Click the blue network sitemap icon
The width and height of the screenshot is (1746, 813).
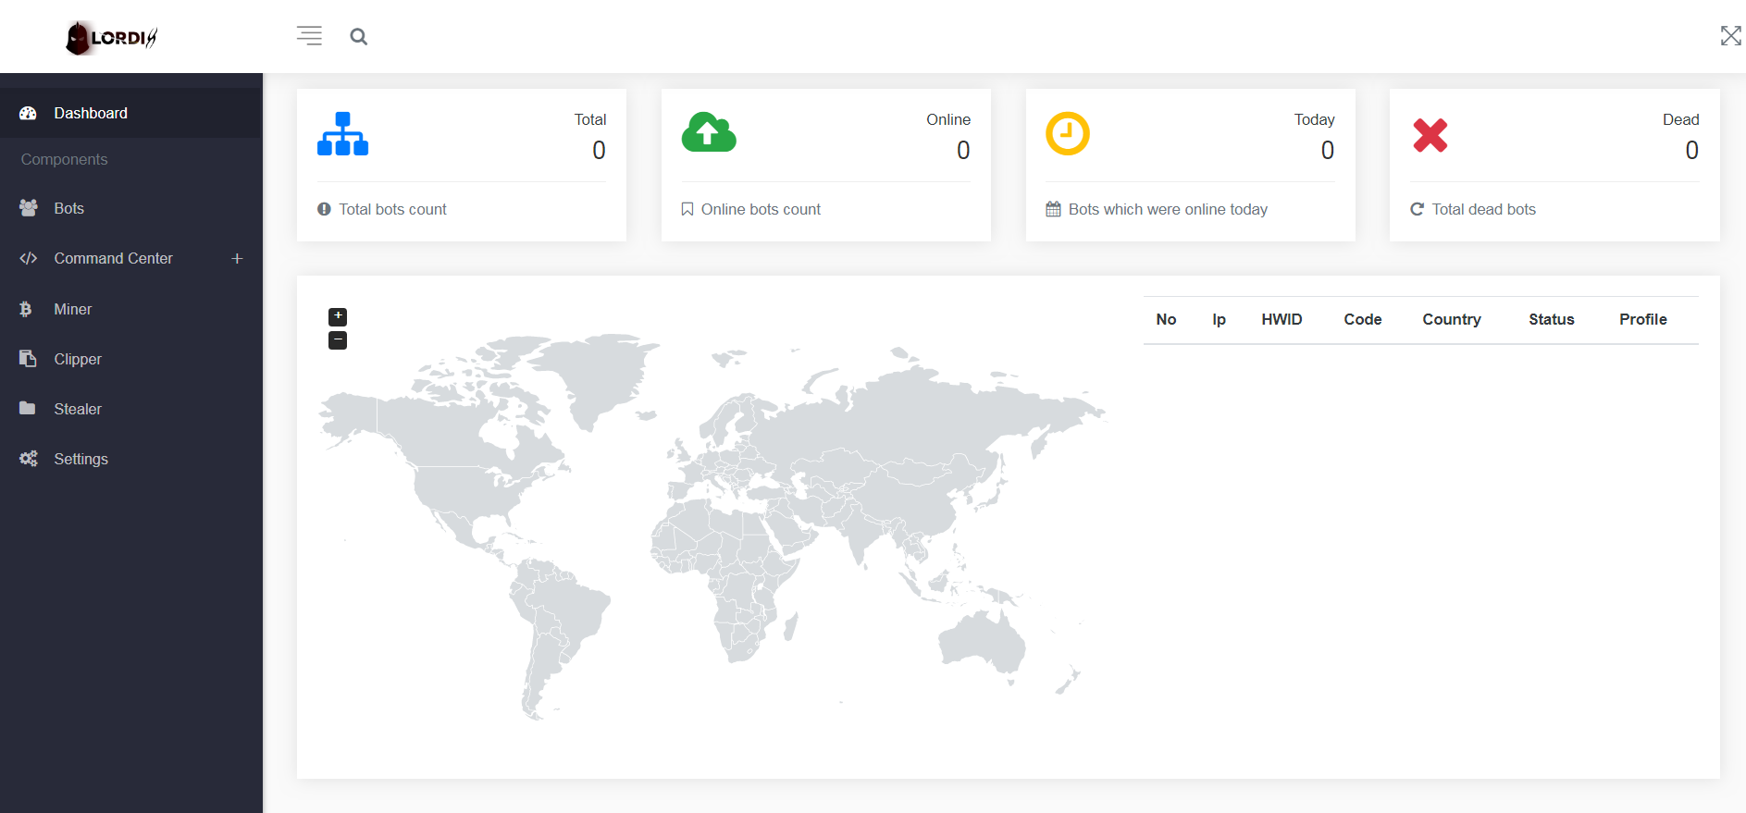342,134
